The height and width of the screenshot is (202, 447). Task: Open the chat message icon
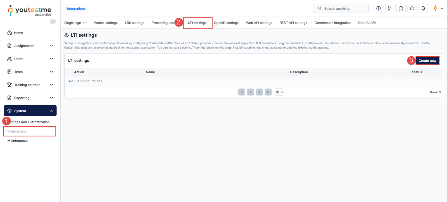pyautogui.click(x=412, y=8)
